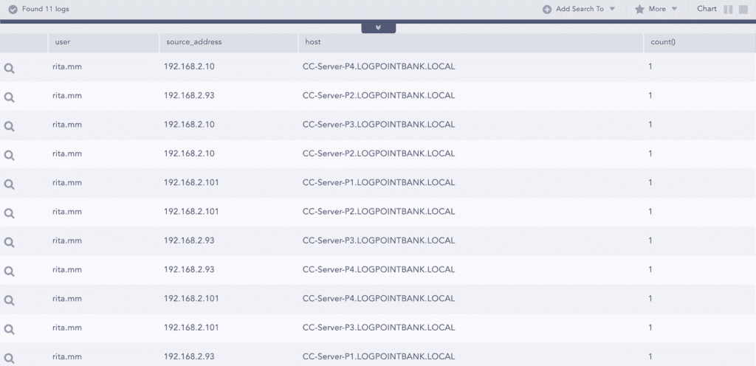Viewport: 756px width, 366px height.
Task: Click the Chart button
Action: click(x=707, y=10)
